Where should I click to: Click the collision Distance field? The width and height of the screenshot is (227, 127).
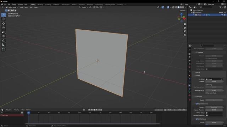[x=214, y=107]
